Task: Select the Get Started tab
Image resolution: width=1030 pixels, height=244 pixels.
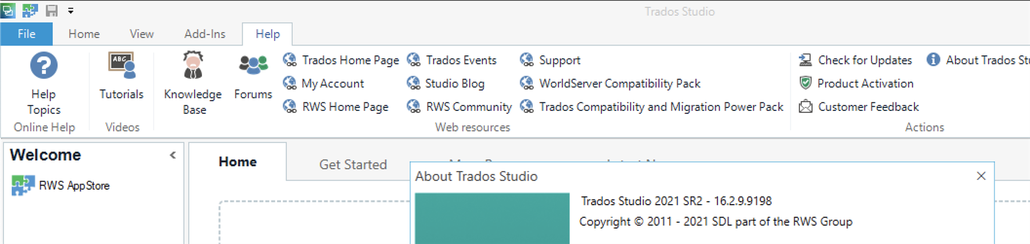Action: 352,165
